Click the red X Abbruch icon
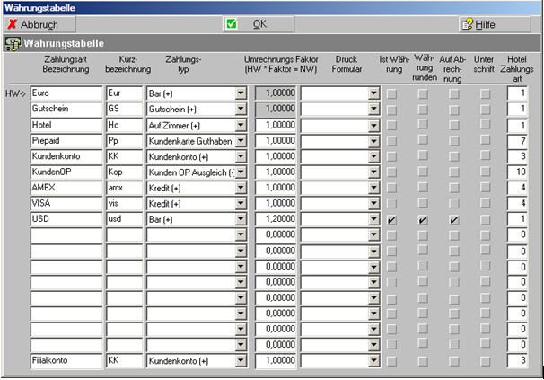 pyautogui.click(x=13, y=24)
